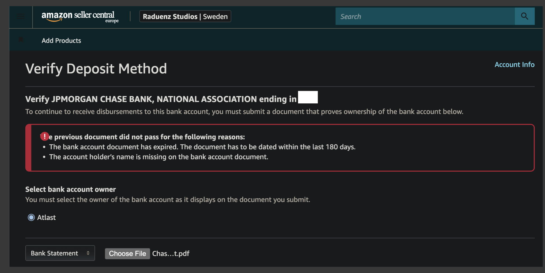545x273 pixels.
Task: Click the red exclamation alert icon
Action: (x=44, y=136)
